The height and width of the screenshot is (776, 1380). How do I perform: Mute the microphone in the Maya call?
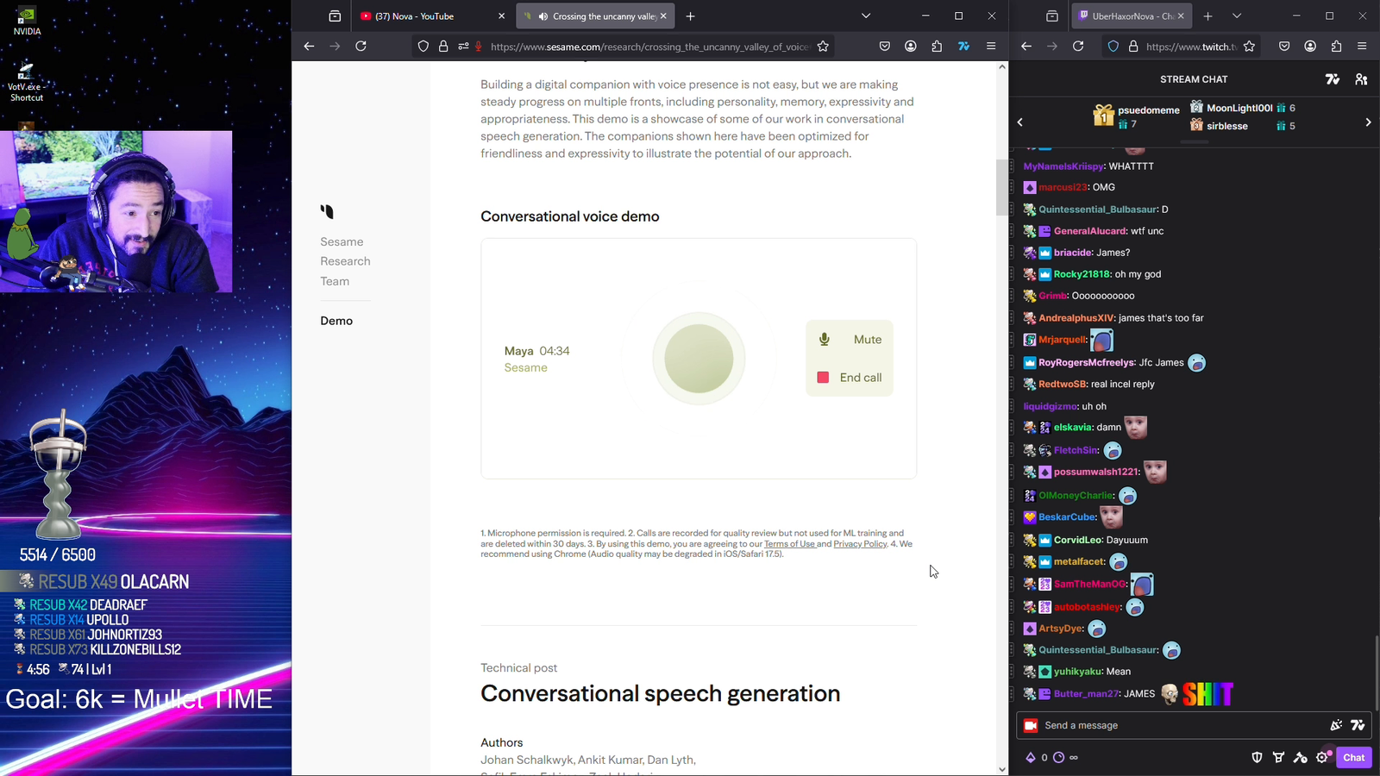click(850, 340)
